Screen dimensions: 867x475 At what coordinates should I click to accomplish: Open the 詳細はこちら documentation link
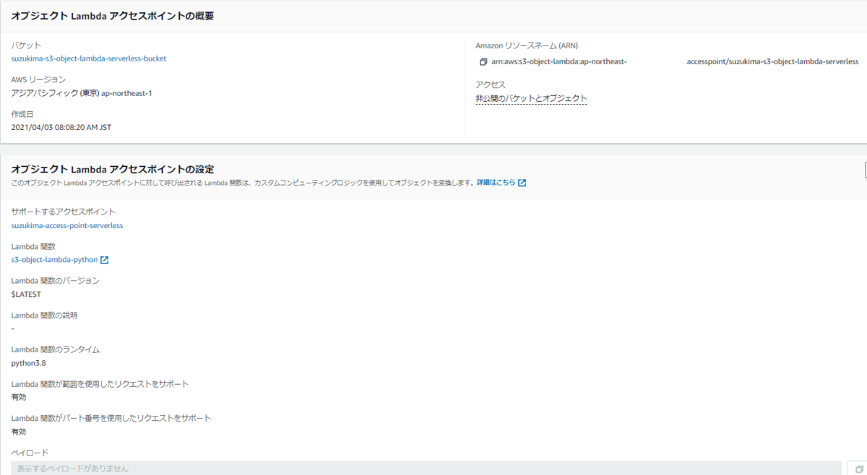(496, 182)
